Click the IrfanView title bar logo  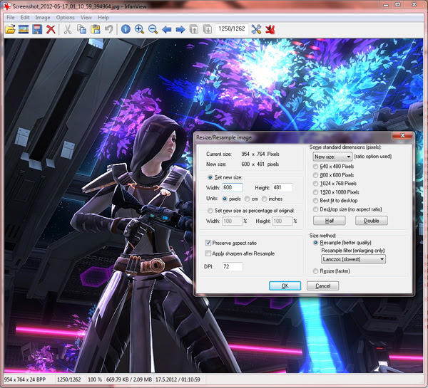click(7, 6)
